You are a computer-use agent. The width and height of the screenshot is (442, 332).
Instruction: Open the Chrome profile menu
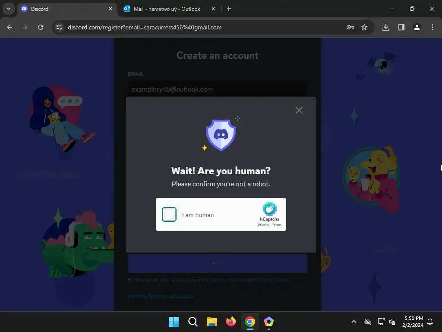[x=417, y=27]
